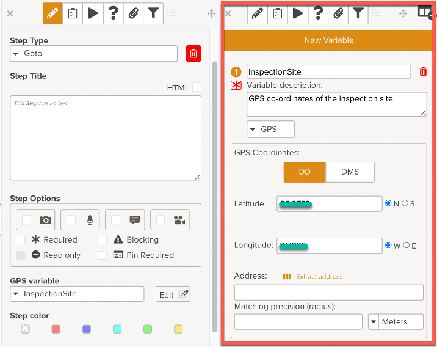Screen dimensions: 437x347
Task: Click the map icon next to Extract address
Action: [x=287, y=277]
